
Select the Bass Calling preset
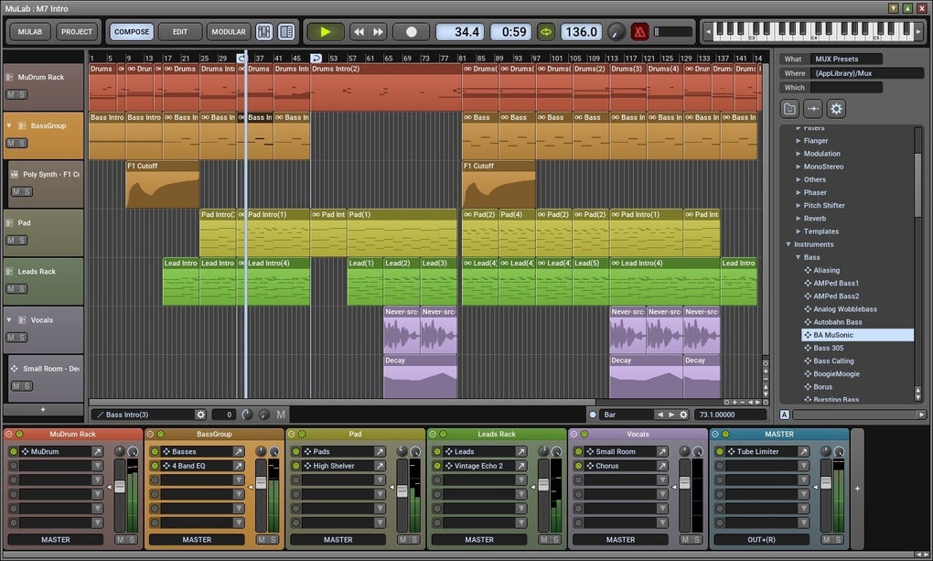tap(833, 361)
